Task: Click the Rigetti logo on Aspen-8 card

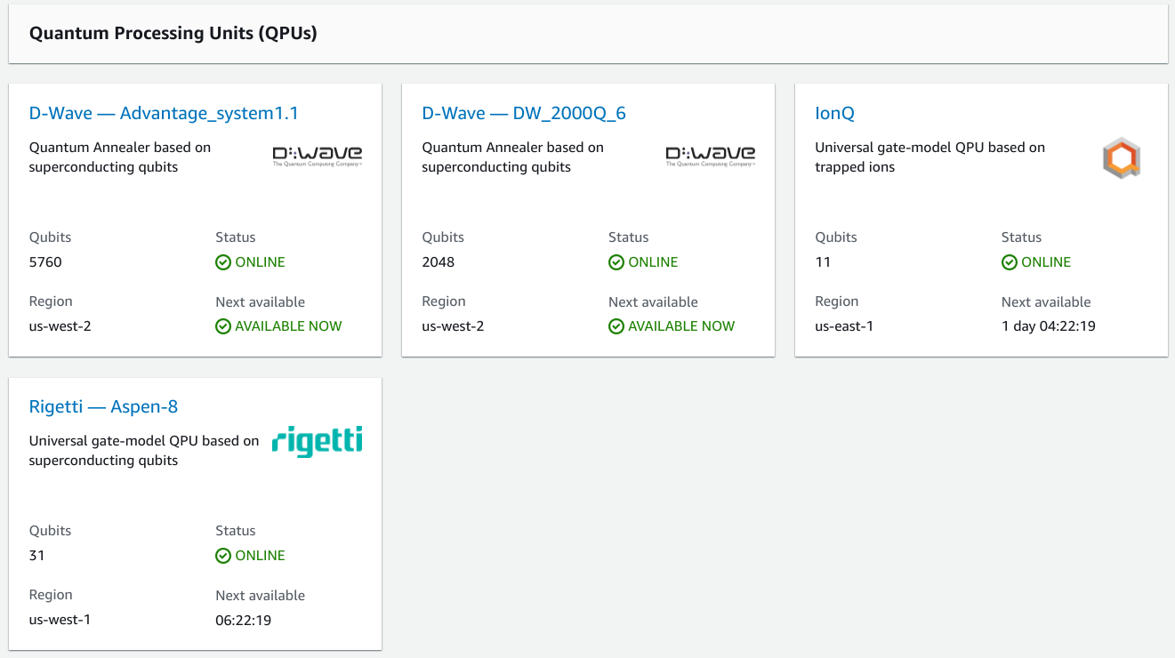Action: 318,441
